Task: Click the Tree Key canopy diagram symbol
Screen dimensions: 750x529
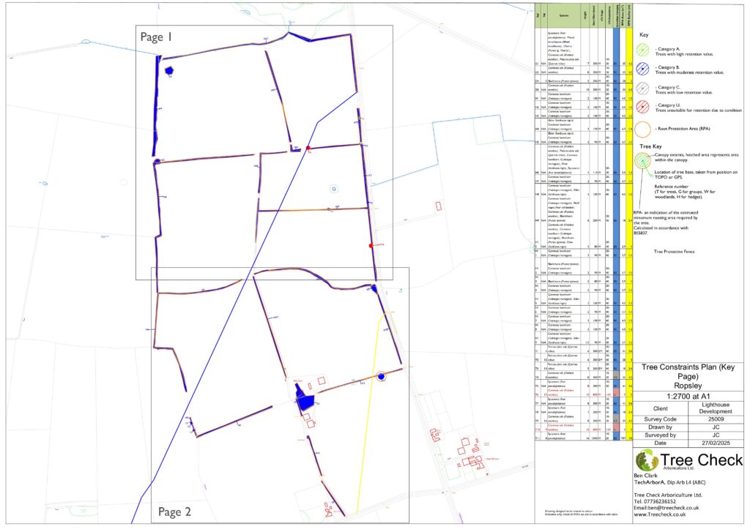Action: coord(643,161)
